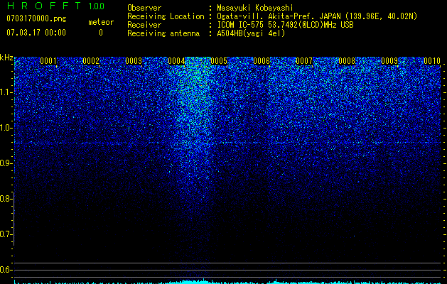Click the kHz axis unit label
Screen dimensions: 447x284
tap(6, 58)
